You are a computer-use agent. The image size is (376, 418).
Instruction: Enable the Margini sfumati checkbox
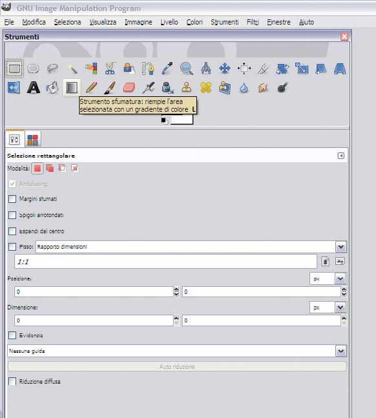pyautogui.click(x=12, y=199)
